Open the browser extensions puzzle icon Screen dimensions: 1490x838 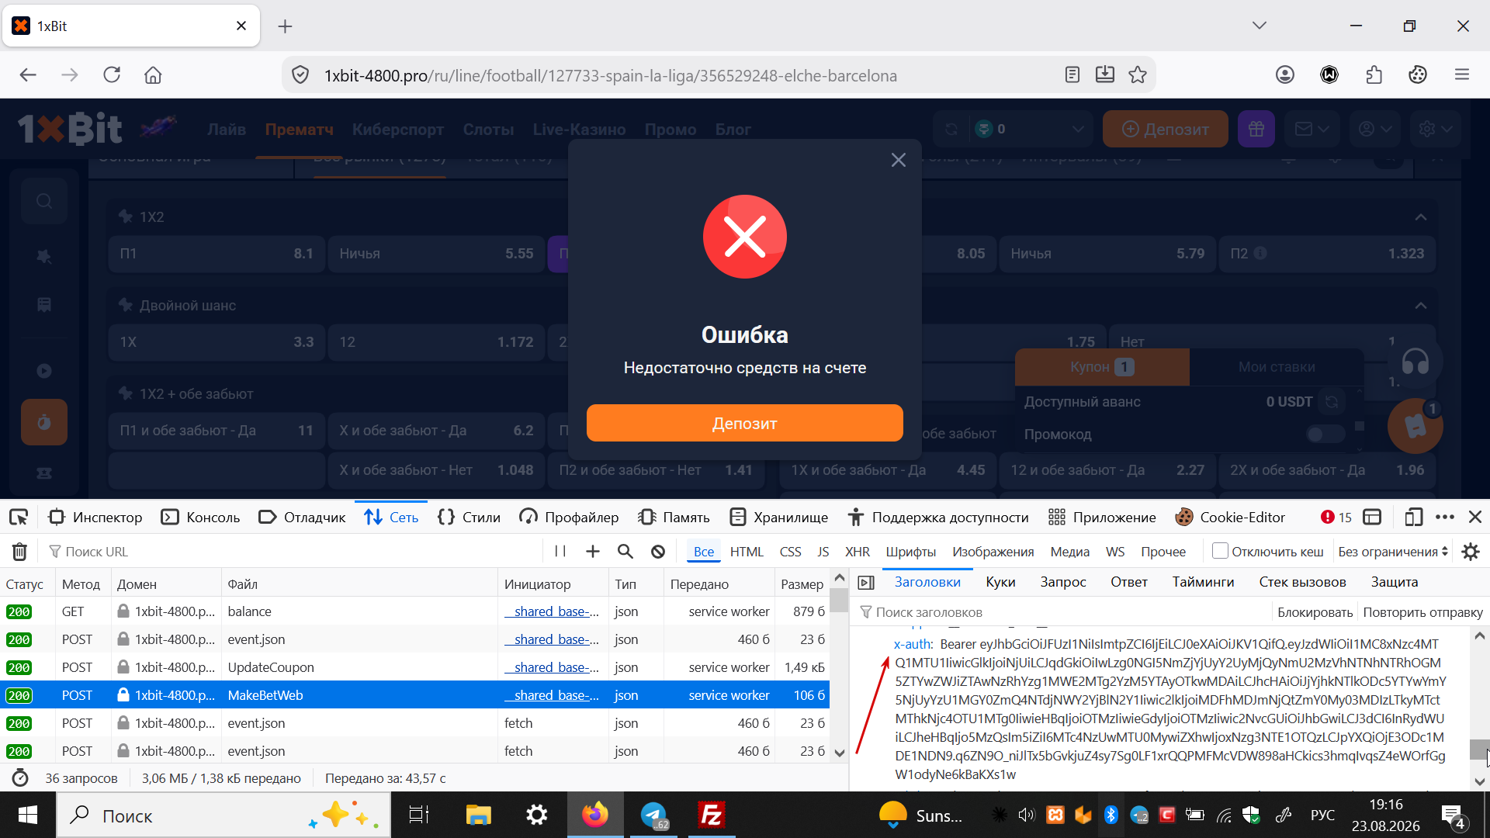pos(1374,74)
